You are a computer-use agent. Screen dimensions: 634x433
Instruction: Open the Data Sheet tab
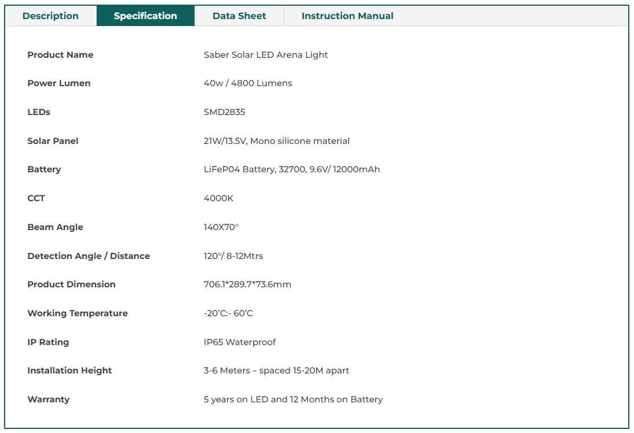(239, 16)
